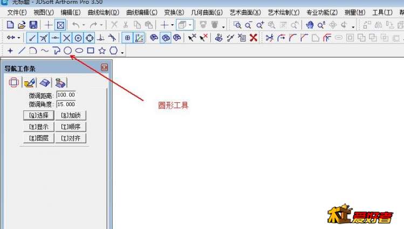Image resolution: width=404 pixels, height=229 pixels.
Task: Switch to the tool path panel tab
Action: pos(60,83)
